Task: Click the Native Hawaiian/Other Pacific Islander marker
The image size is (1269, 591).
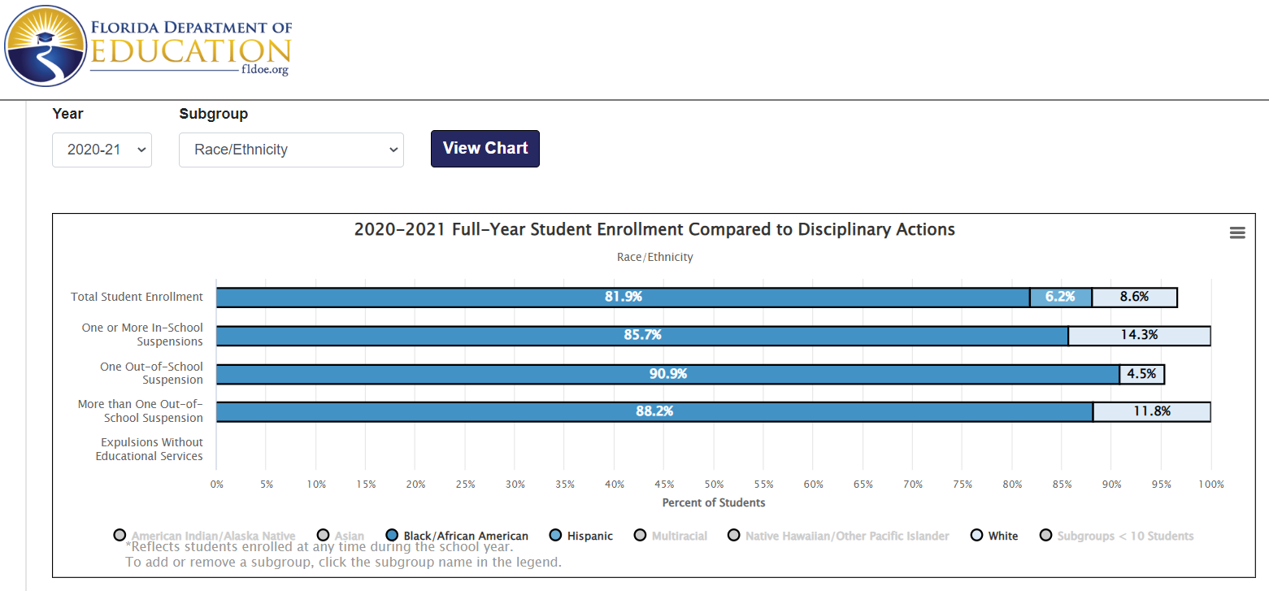Action: point(734,536)
